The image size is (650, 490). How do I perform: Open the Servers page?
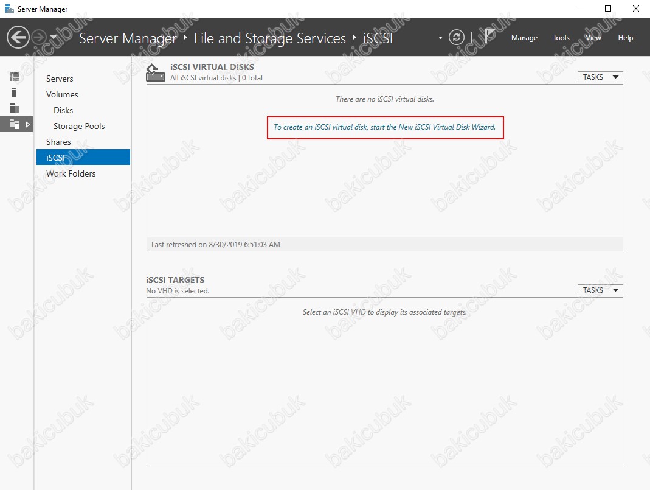click(60, 79)
